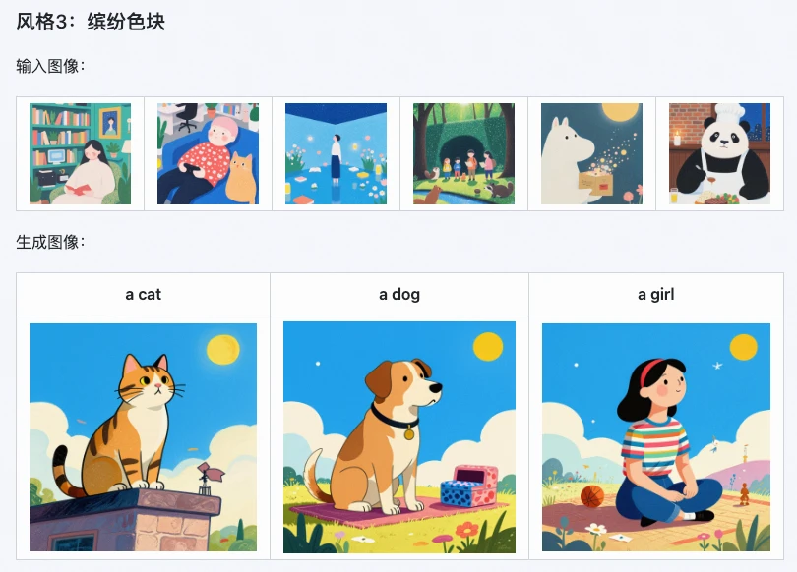This screenshot has width=797, height=572.
Task: Select the 'a cat' column header
Action: (143, 294)
